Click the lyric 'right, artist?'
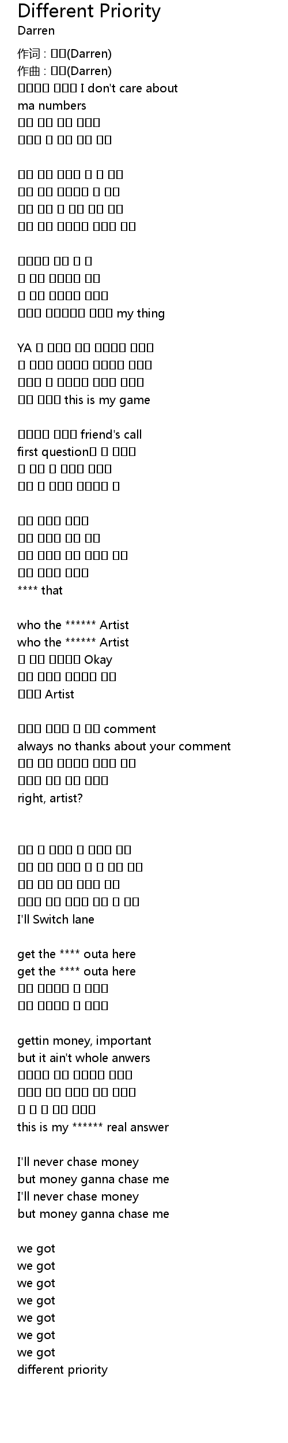 coord(50,798)
